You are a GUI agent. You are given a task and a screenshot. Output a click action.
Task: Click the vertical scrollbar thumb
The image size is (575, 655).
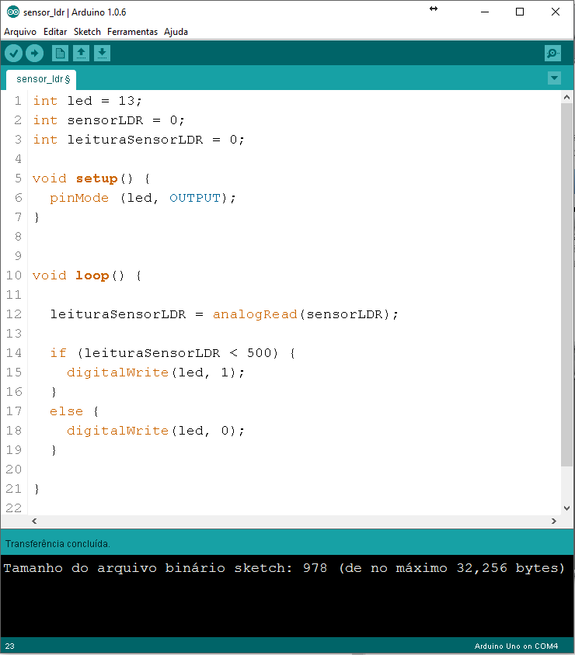[566, 285]
